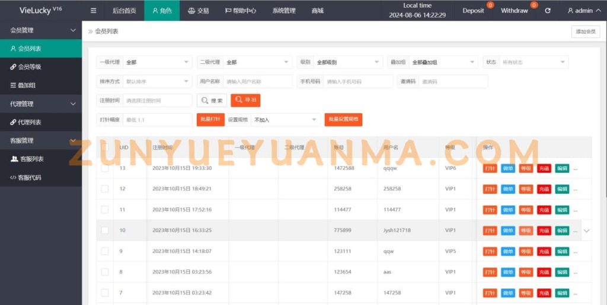Click 编辑 for UID 7
The height and width of the screenshot is (305, 607).
[x=562, y=293]
